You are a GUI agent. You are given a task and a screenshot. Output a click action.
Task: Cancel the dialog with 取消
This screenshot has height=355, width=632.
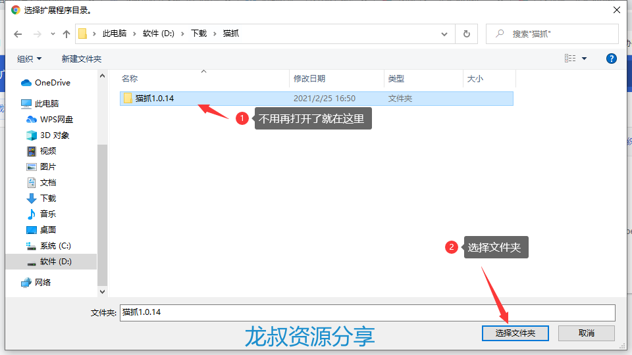pos(587,333)
